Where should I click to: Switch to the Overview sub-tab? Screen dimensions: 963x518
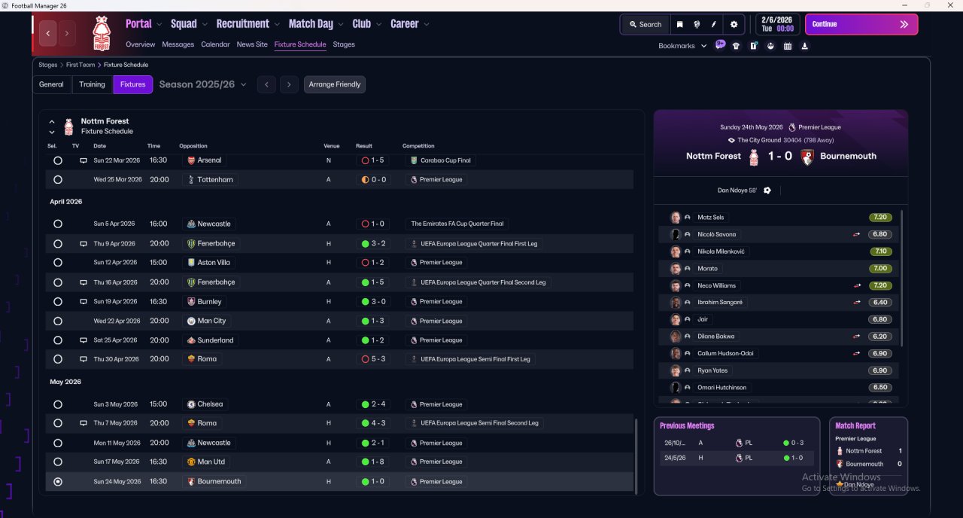click(x=141, y=44)
